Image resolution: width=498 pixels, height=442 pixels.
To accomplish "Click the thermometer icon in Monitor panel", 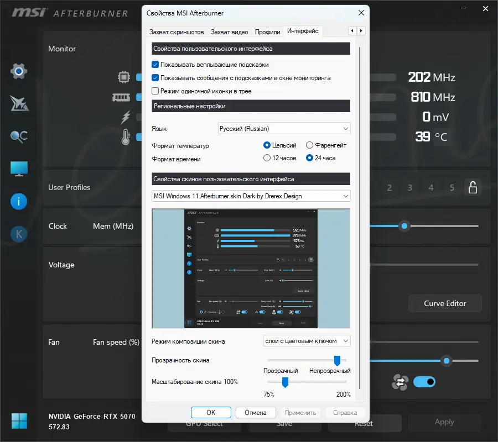I will [x=126, y=137].
